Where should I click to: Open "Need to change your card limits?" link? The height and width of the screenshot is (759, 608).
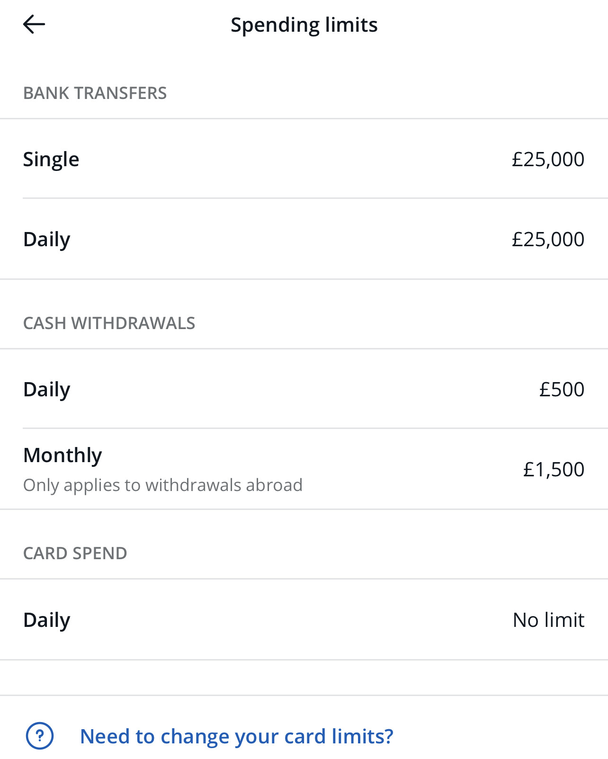[237, 736]
